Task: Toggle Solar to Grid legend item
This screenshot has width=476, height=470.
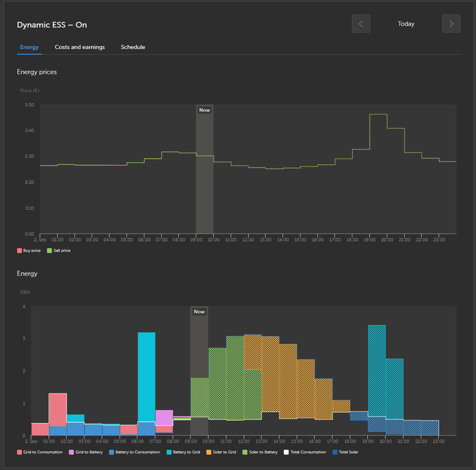Action: (x=221, y=452)
